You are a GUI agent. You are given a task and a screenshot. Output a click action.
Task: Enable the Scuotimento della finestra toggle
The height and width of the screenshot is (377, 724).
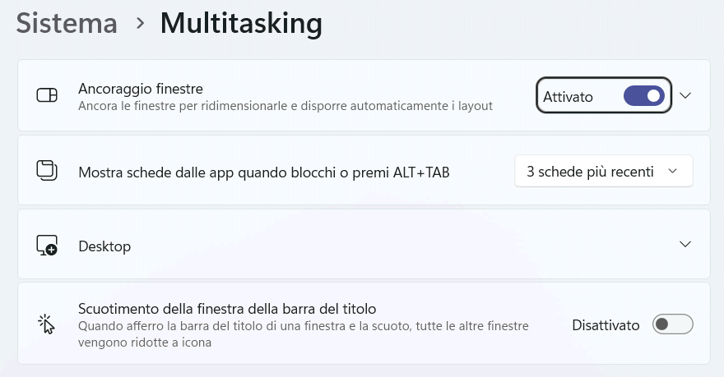pos(672,324)
